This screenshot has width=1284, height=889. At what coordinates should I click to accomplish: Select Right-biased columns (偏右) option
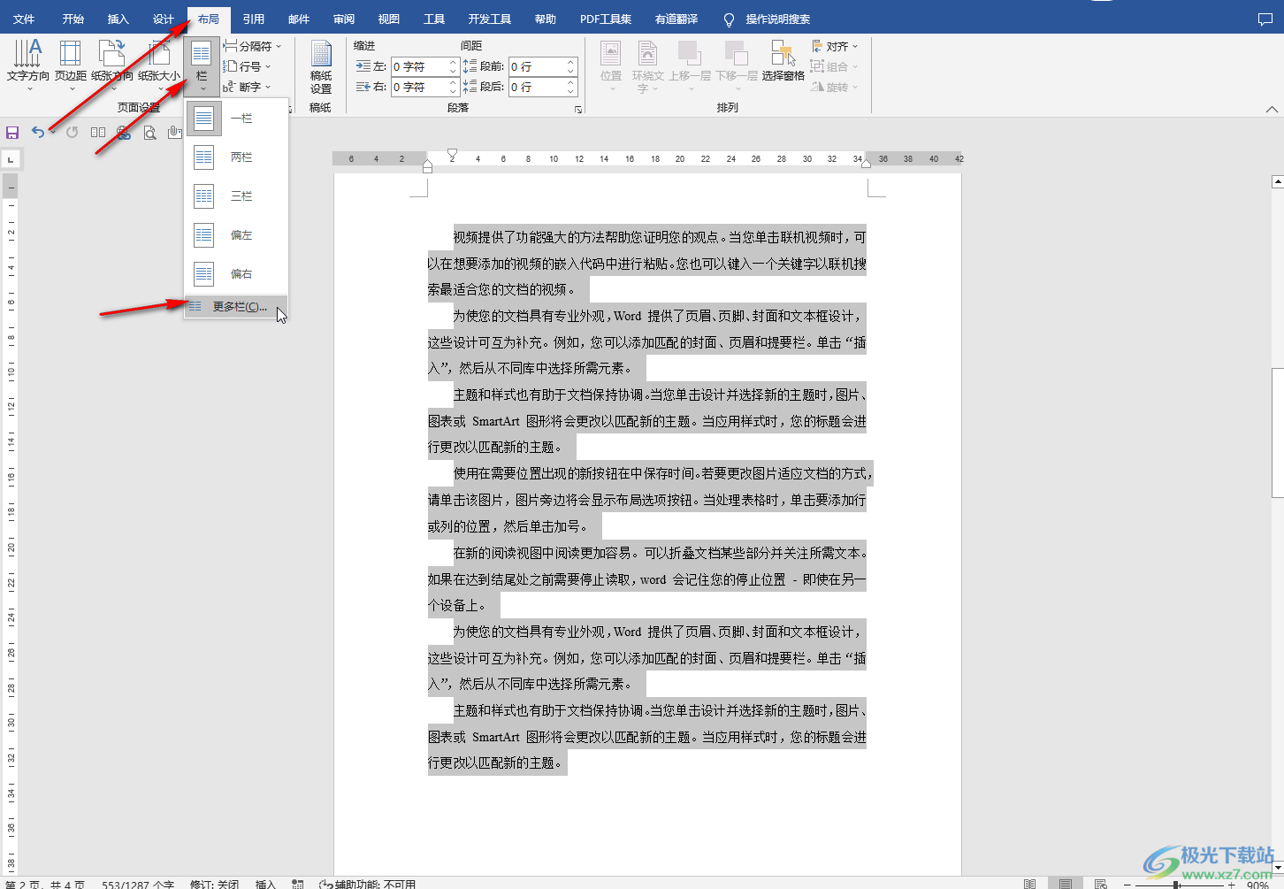pos(236,273)
